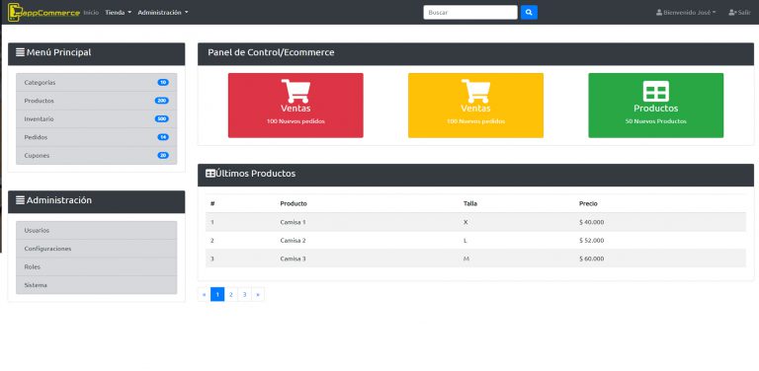Click size L in Camisa 2 row

pyautogui.click(x=465, y=241)
